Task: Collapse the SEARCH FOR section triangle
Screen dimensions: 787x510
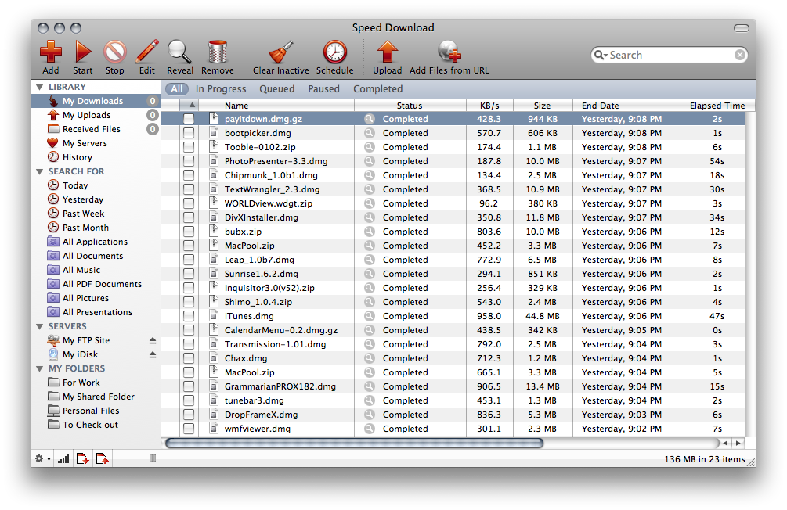Action: coord(39,172)
